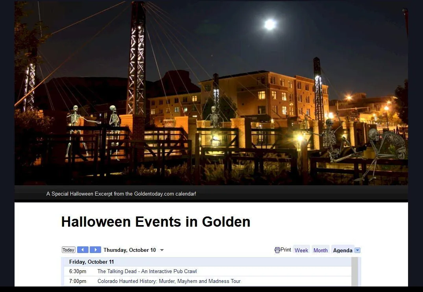Viewport: 423px width, 292px height.
Task: Open Colorado Haunted History tour event
Action: [x=169, y=281]
